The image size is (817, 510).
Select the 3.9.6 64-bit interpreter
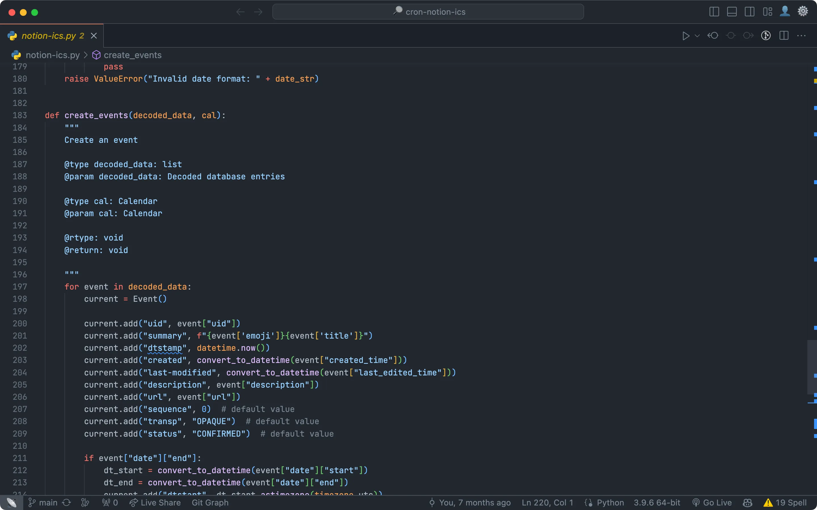coord(657,503)
